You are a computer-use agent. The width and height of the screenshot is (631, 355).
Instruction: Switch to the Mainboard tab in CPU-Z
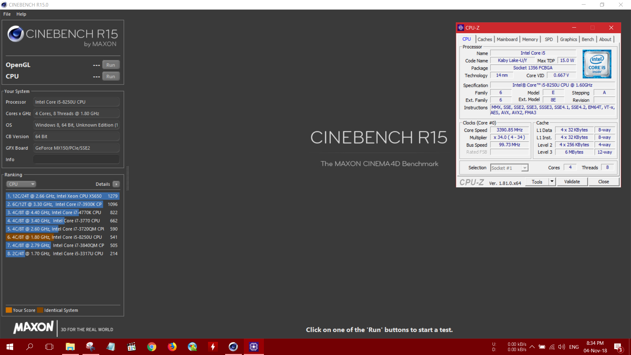pos(507,39)
